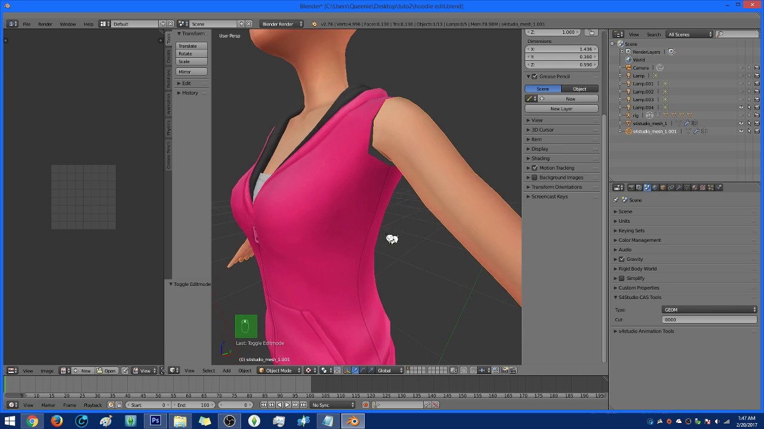
Task: Open the Window menu
Action: 67,24
